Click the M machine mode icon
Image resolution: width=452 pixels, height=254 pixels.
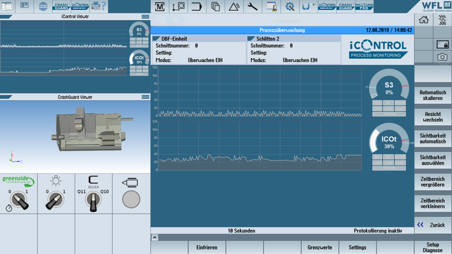pos(160,7)
